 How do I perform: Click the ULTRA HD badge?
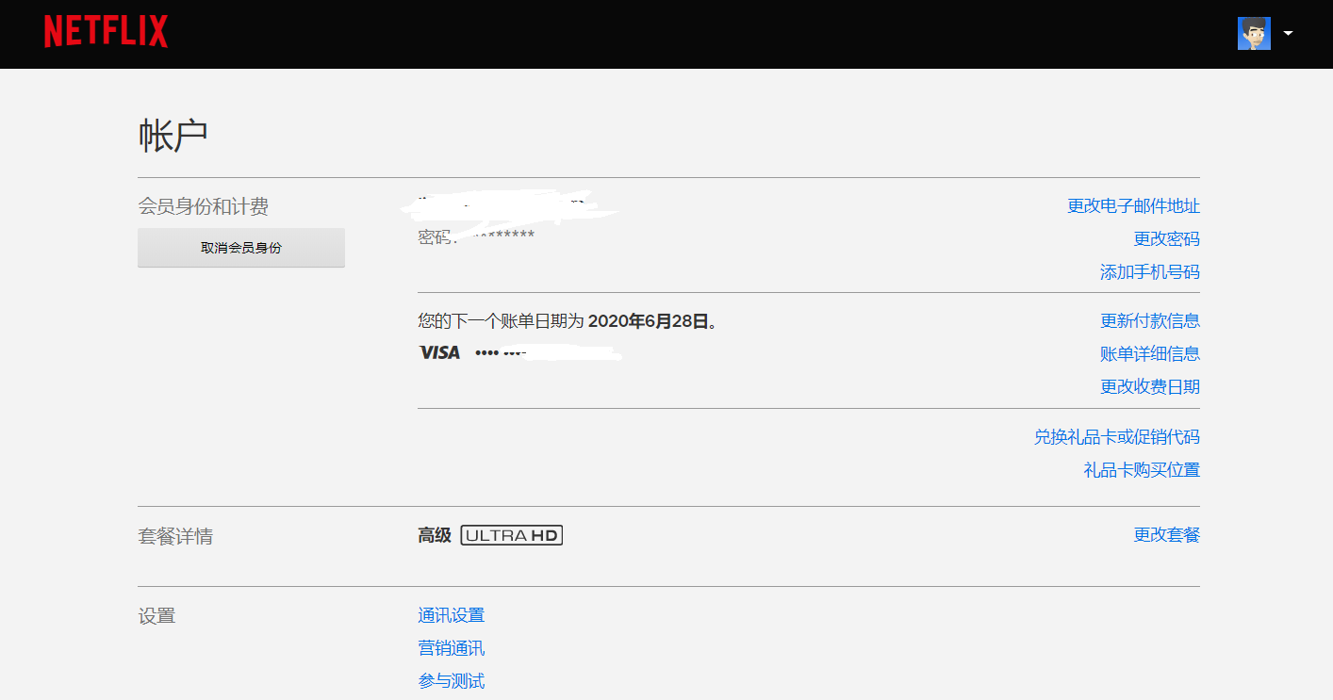tap(512, 536)
